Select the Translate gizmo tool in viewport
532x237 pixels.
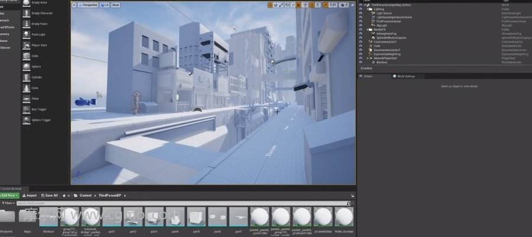coord(270,5)
